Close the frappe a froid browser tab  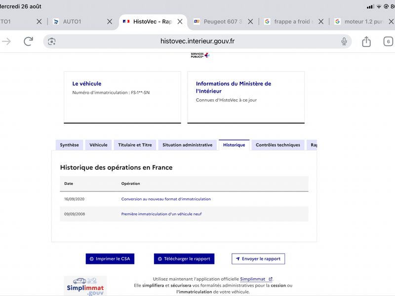[321, 22]
